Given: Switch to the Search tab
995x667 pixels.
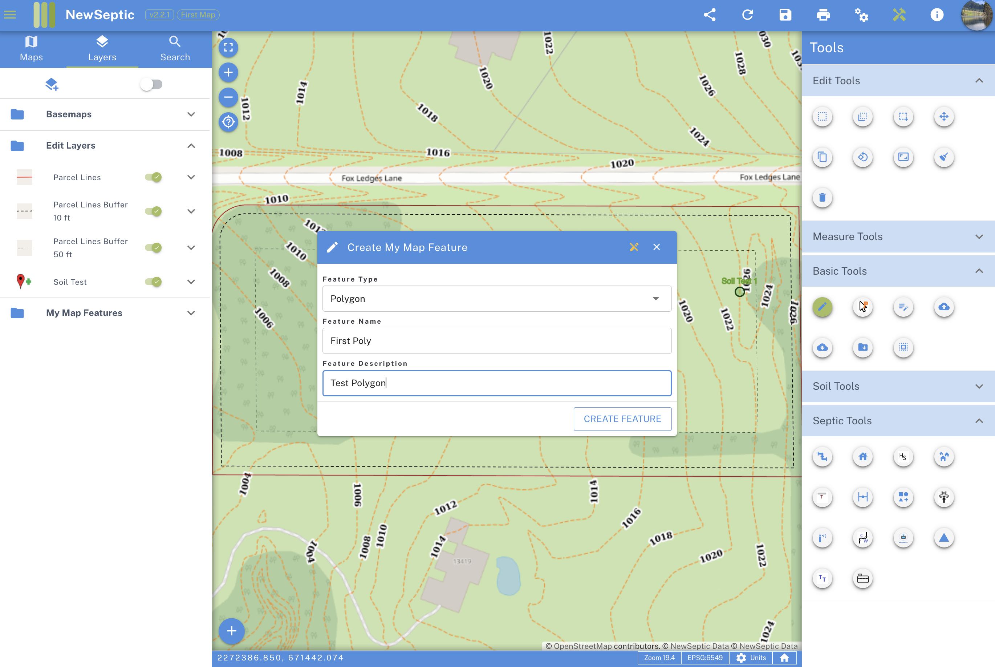Looking at the screenshot, I should coord(175,49).
